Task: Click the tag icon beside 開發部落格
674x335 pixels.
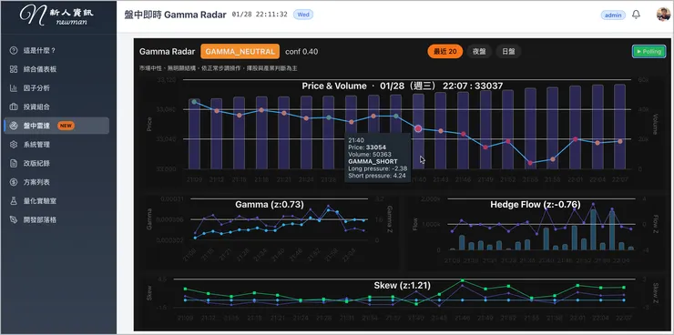Action: click(14, 220)
